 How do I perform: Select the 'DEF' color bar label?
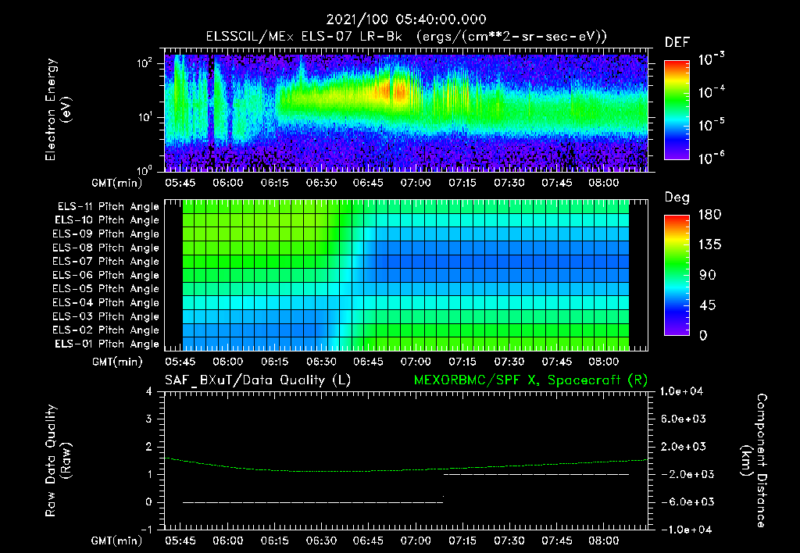pos(677,43)
